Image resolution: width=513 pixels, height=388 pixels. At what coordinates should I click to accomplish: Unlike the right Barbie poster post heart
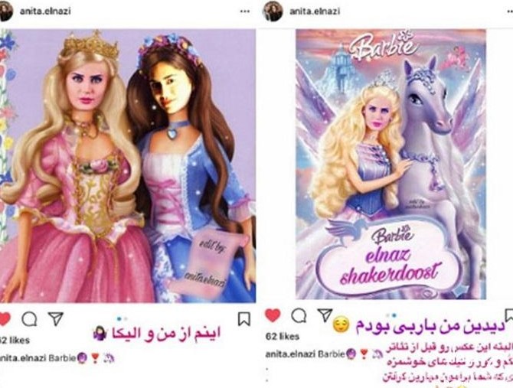click(x=273, y=315)
